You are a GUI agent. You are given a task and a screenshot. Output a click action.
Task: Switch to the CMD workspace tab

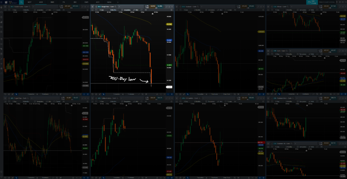tap(86, 2)
